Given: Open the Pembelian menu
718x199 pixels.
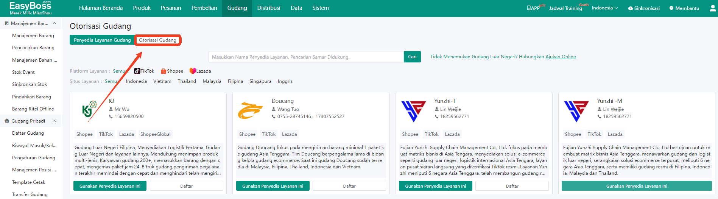Looking at the screenshot, I should point(204,8).
